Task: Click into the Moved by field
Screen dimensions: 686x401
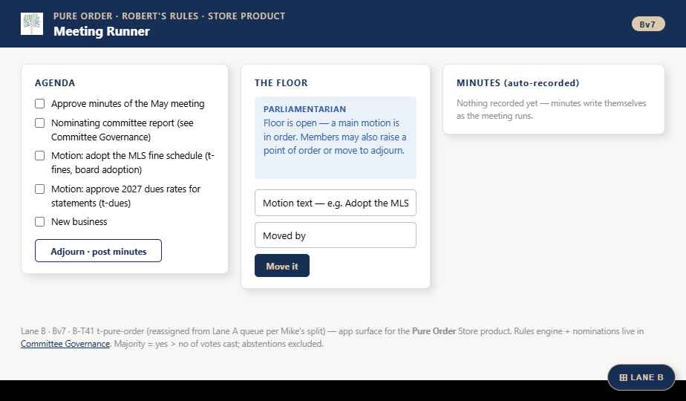Action: [336, 235]
